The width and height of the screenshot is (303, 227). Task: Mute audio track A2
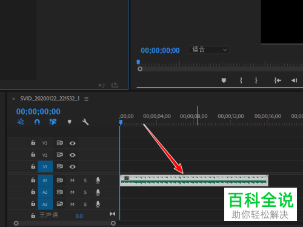[72, 192]
